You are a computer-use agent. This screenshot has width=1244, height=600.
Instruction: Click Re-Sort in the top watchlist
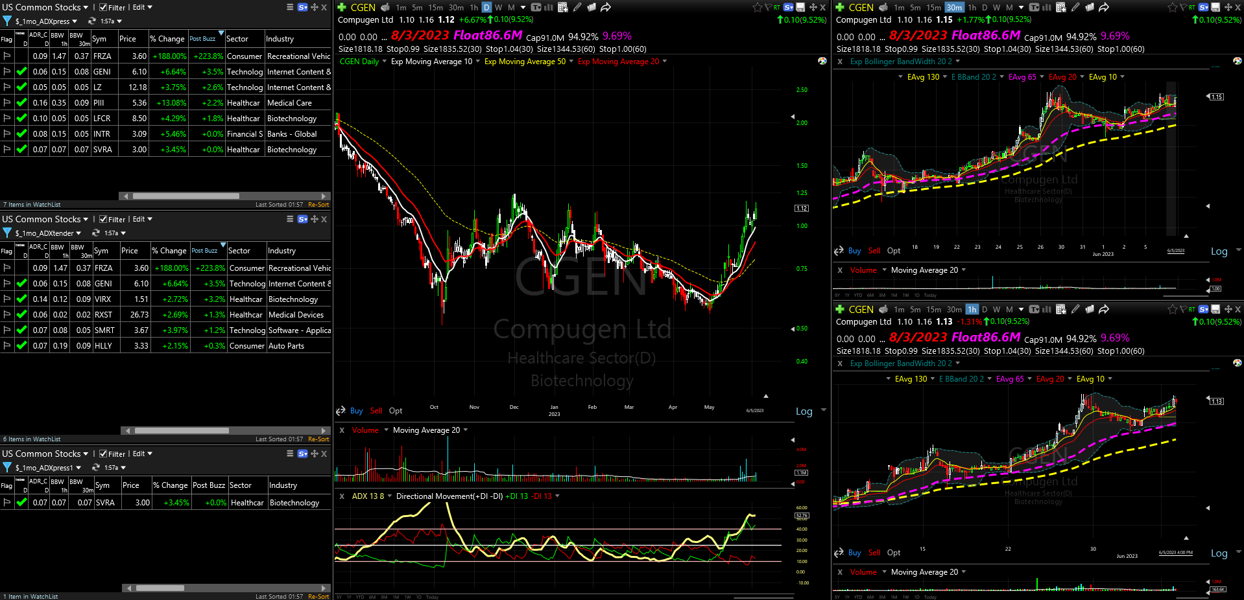(x=318, y=204)
